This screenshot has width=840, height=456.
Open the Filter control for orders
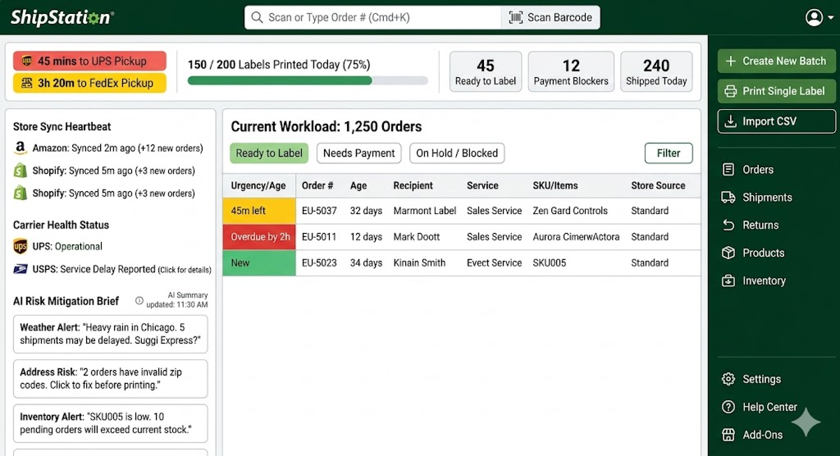(668, 153)
